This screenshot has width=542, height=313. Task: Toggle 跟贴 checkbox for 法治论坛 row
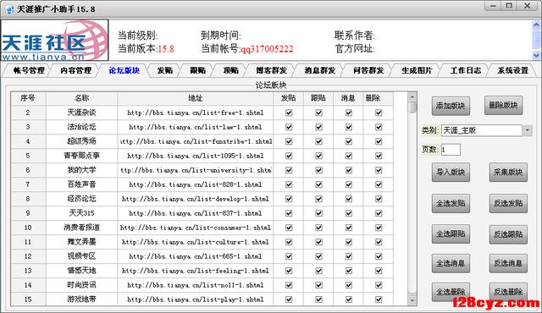click(x=318, y=127)
